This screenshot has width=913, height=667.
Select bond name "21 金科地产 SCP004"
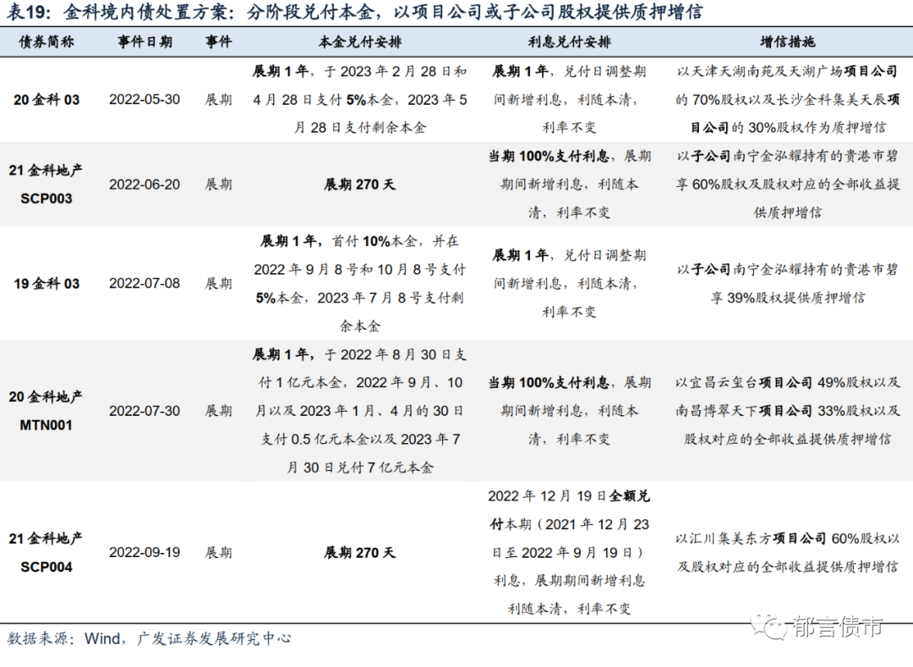click(46, 552)
